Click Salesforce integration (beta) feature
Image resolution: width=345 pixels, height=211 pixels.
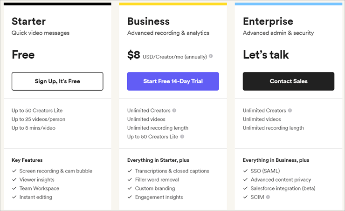point(283,188)
